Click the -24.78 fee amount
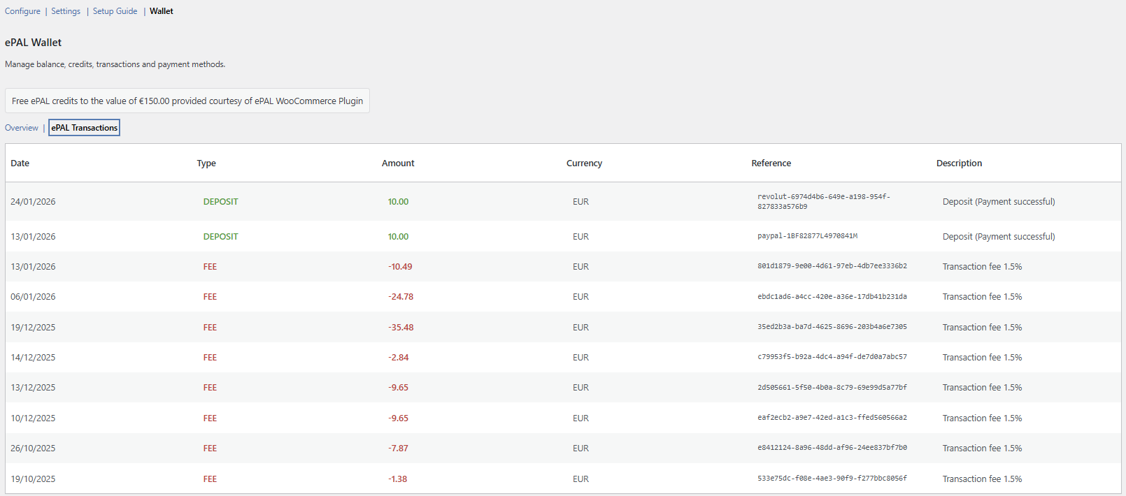Image resolution: width=1126 pixels, height=496 pixels. (401, 297)
